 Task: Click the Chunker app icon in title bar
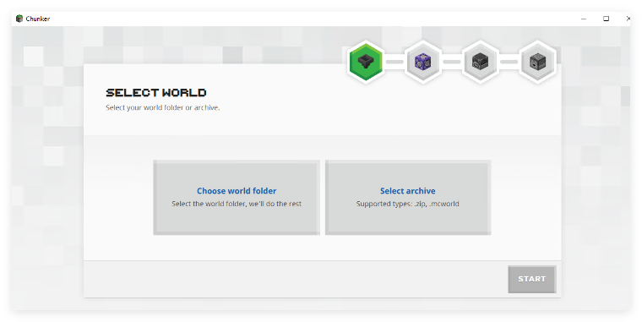pyautogui.click(x=19, y=19)
